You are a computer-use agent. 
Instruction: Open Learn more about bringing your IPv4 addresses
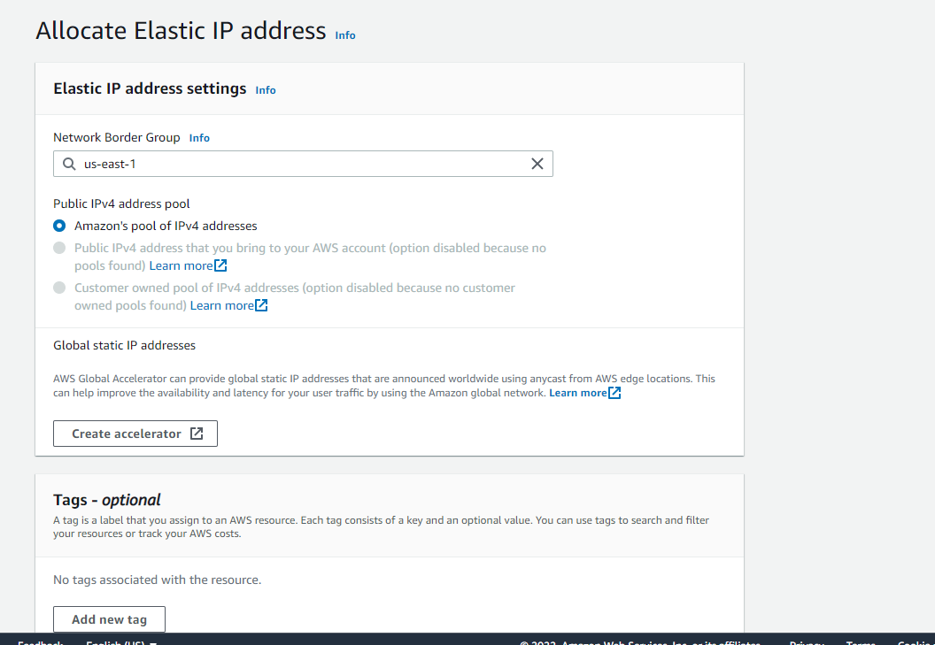[x=181, y=265]
